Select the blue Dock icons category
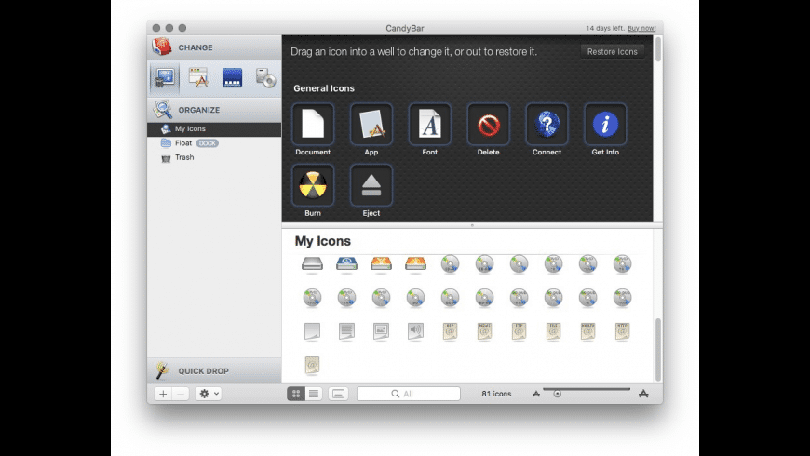 click(232, 78)
